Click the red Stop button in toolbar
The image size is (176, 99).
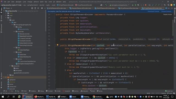(x=145, y=5)
